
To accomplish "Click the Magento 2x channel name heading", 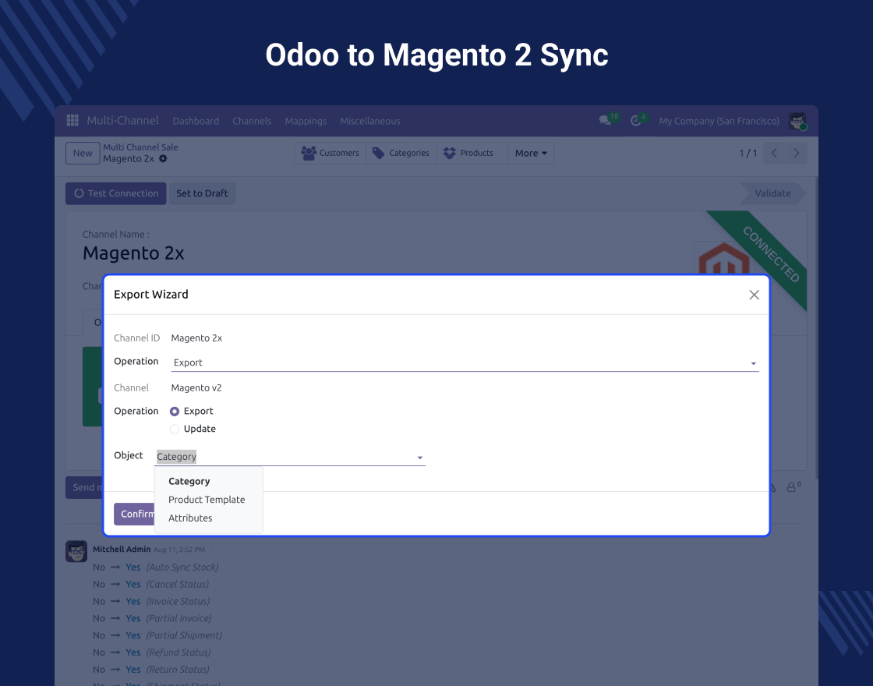I will tap(133, 253).
